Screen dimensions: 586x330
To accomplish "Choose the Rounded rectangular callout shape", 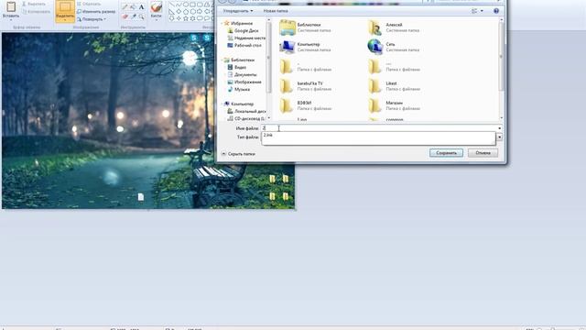I will point(200,18).
